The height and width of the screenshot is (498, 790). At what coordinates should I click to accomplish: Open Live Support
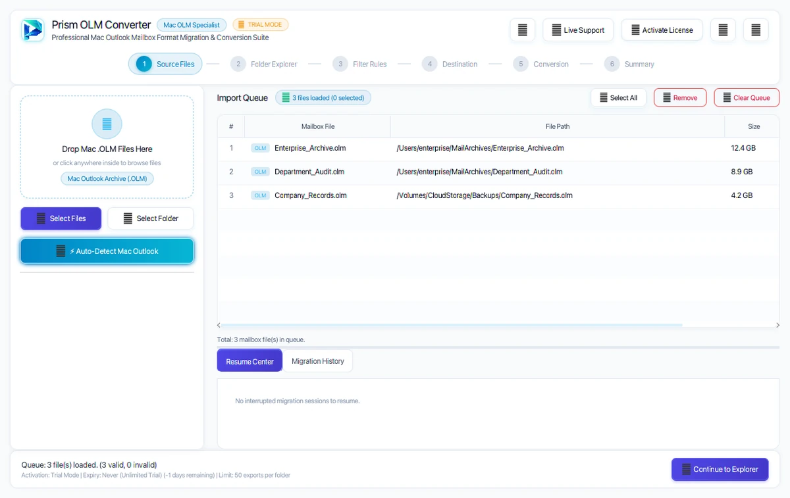[578, 30]
